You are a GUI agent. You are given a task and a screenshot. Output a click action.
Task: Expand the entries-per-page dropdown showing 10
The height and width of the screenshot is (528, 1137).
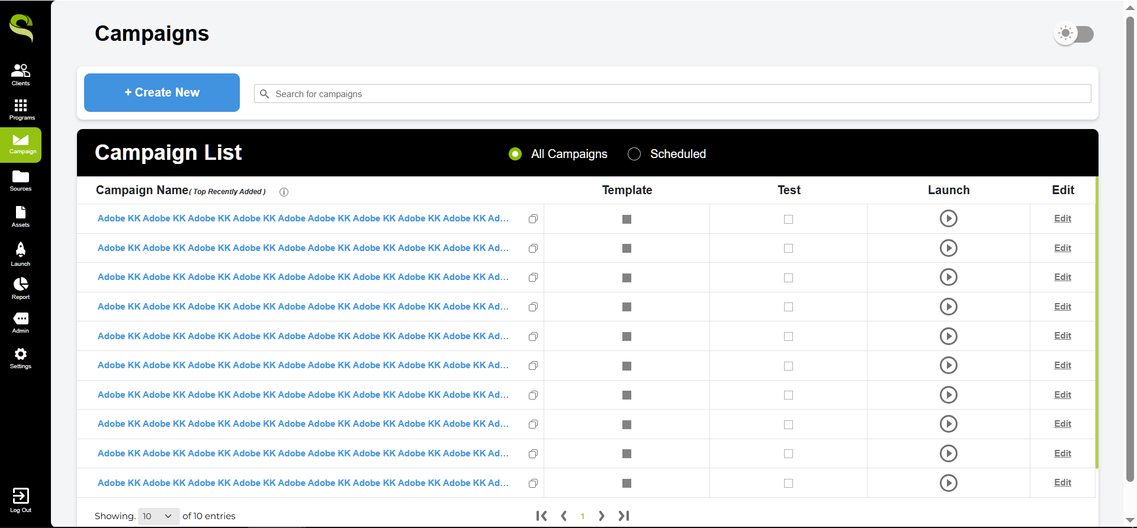coord(158,516)
